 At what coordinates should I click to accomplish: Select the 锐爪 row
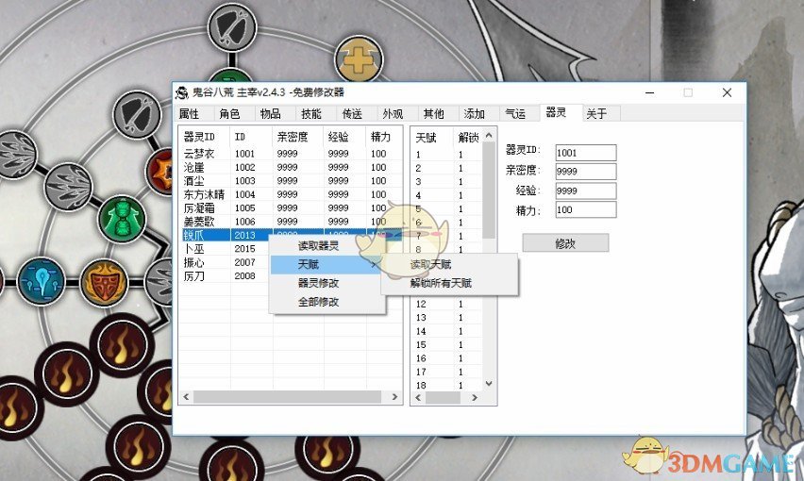pos(291,235)
